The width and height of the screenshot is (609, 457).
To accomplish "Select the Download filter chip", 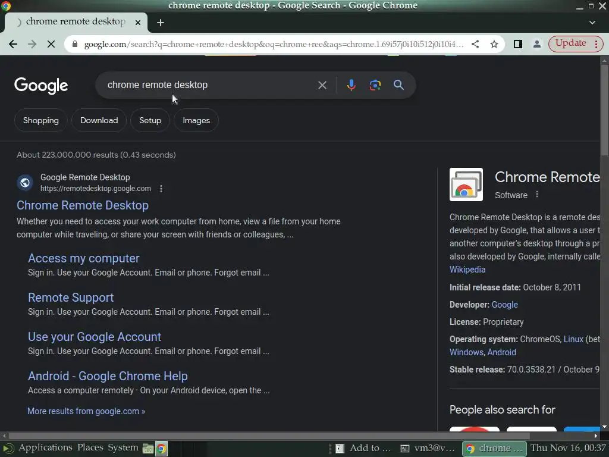I will point(99,120).
